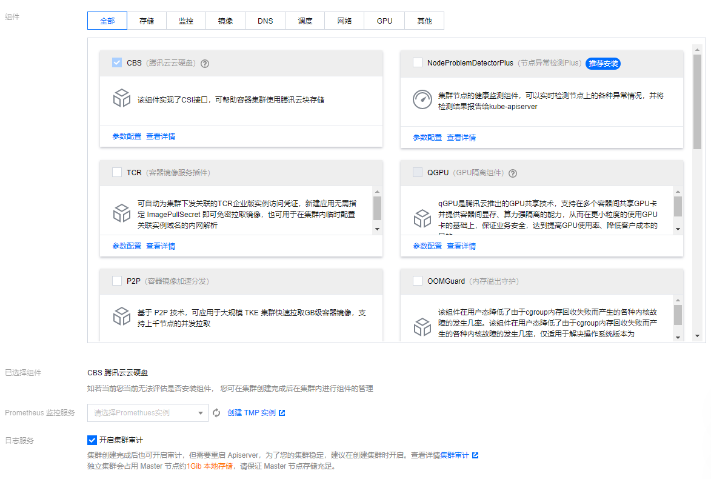Click the component list scrollbar thumb
This screenshot has height=479, width=711.
point(698,102)
